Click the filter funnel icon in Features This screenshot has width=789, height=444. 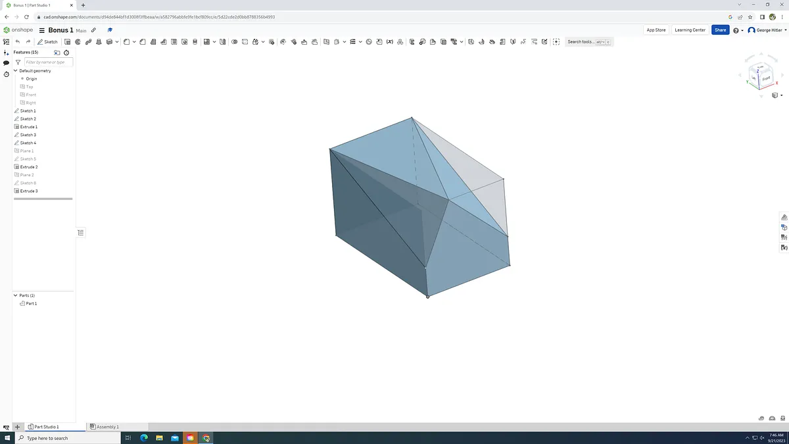pos(18,62)
